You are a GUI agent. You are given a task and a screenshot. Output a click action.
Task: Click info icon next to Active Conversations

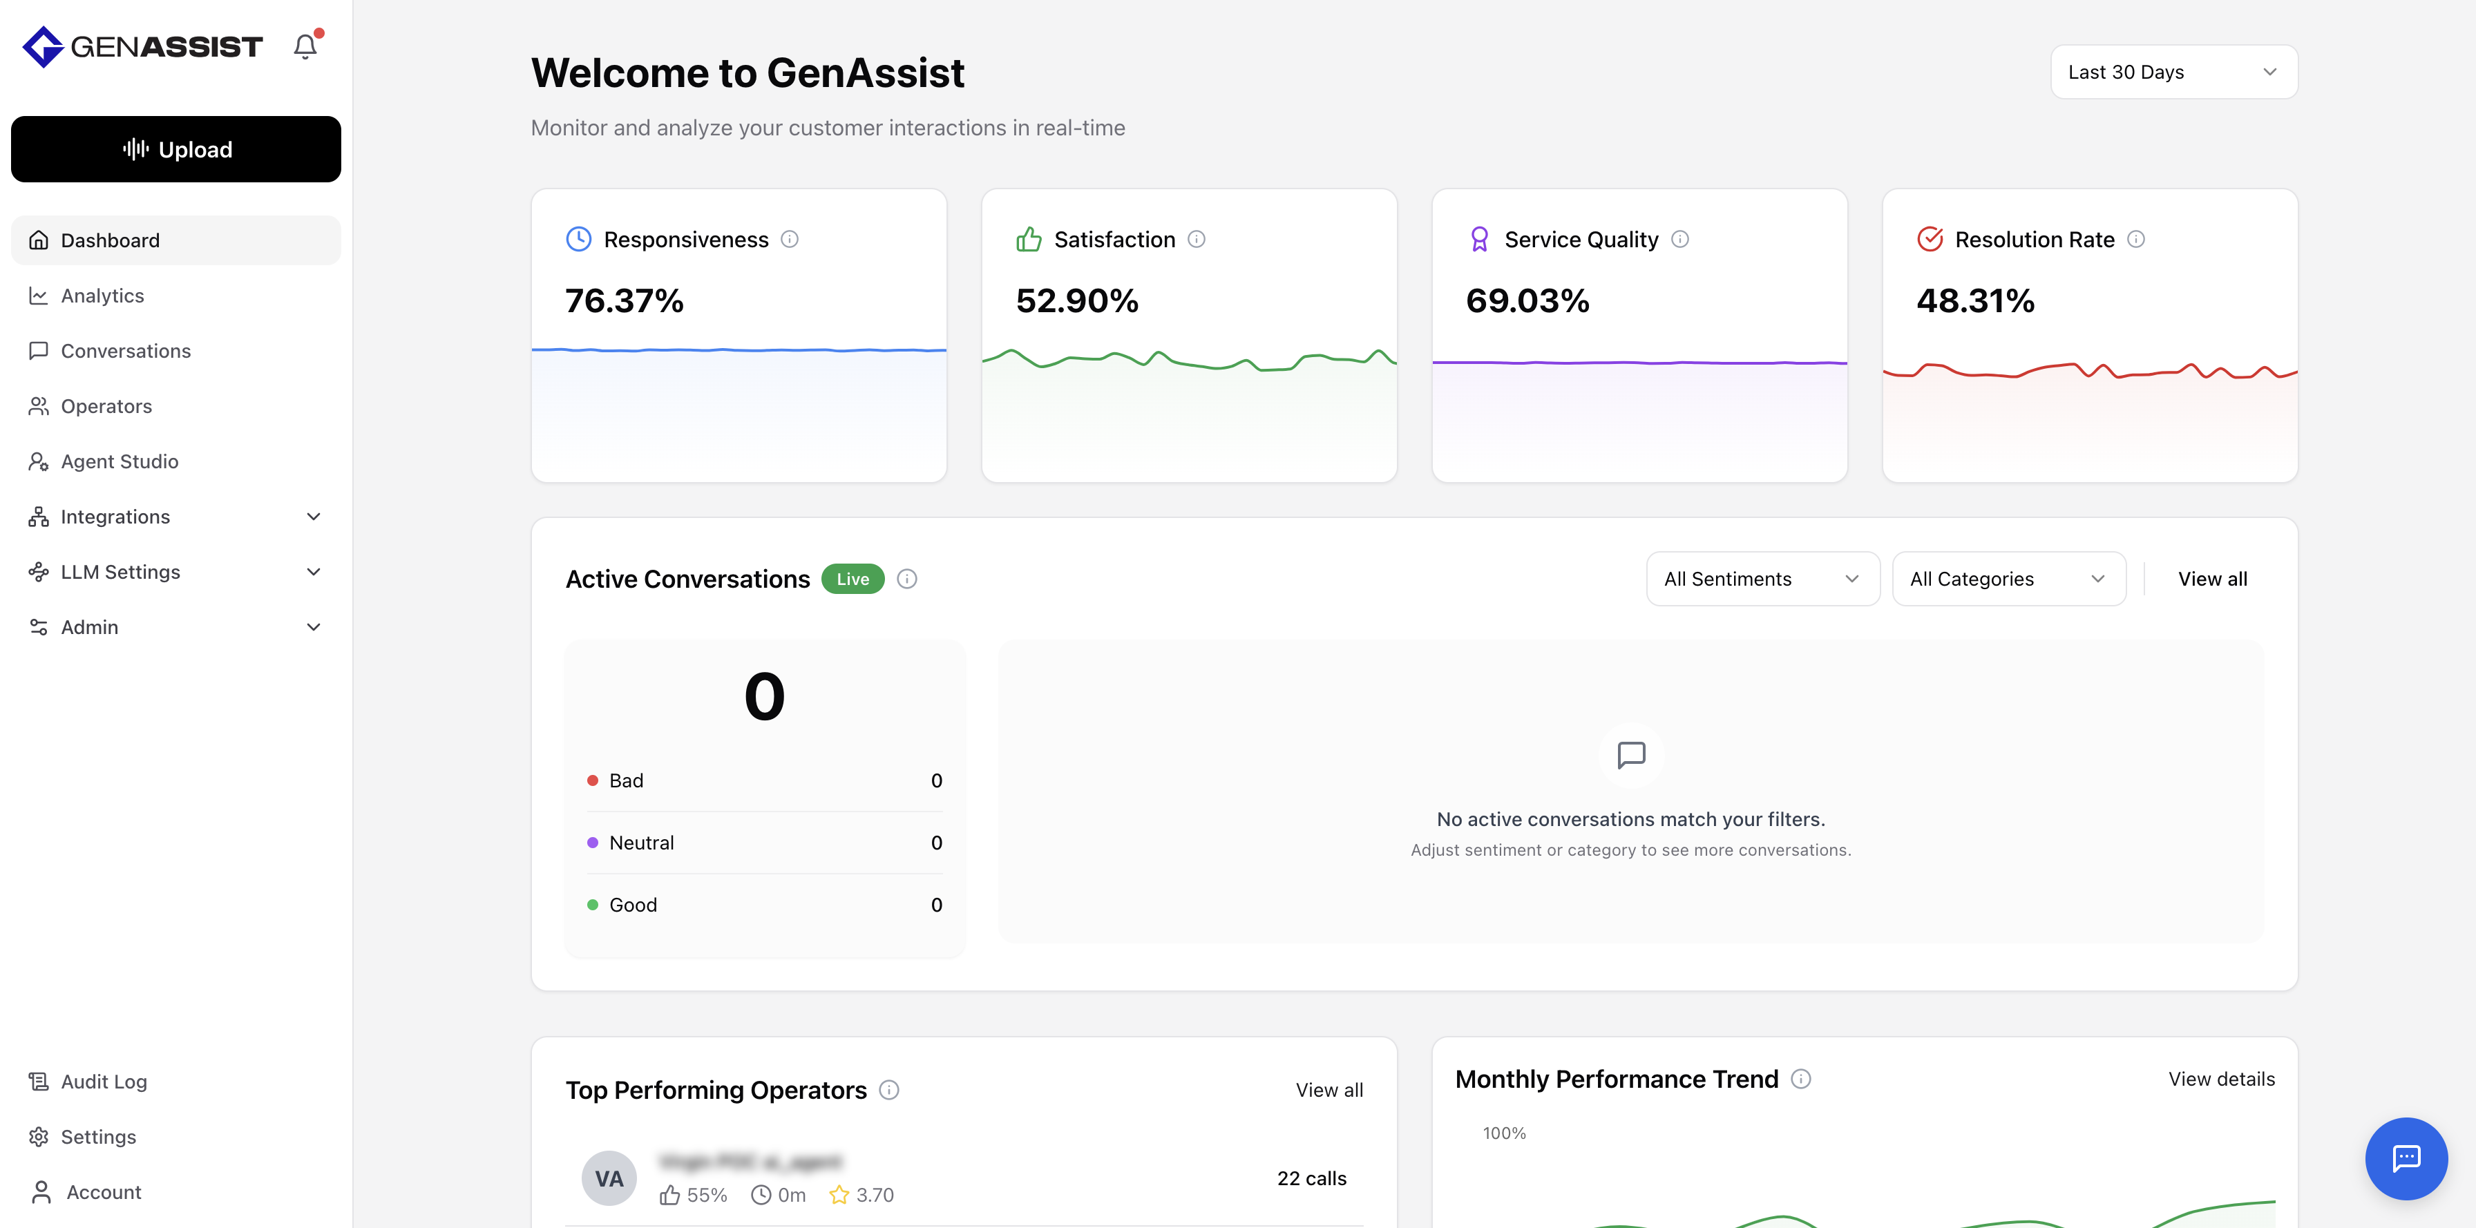coord(906,579)
